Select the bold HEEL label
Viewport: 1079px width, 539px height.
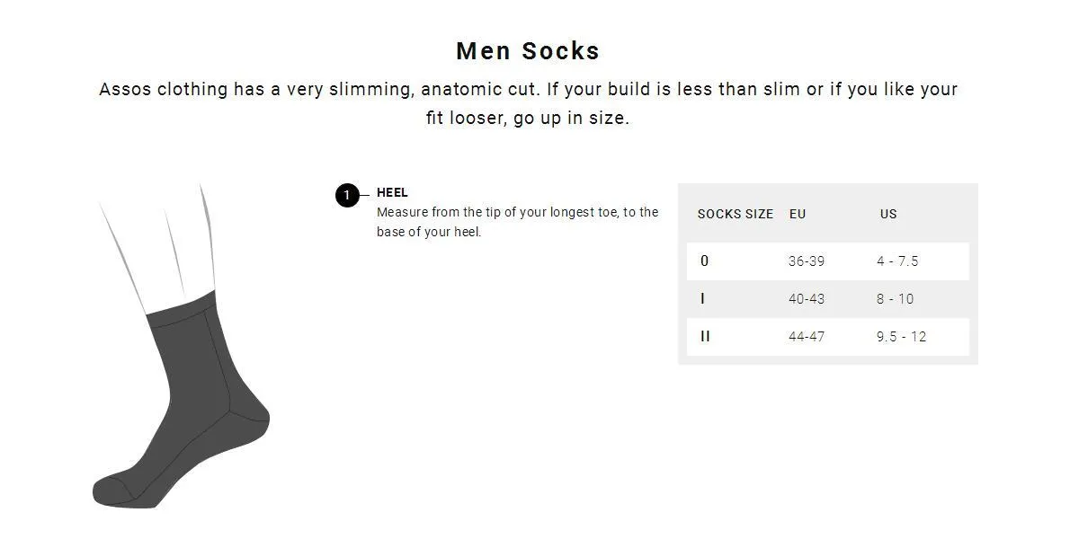[x=392, y=192]
